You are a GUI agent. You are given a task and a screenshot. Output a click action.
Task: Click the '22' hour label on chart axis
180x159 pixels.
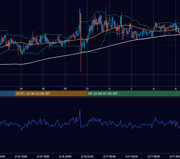click(x=87, y=89)
